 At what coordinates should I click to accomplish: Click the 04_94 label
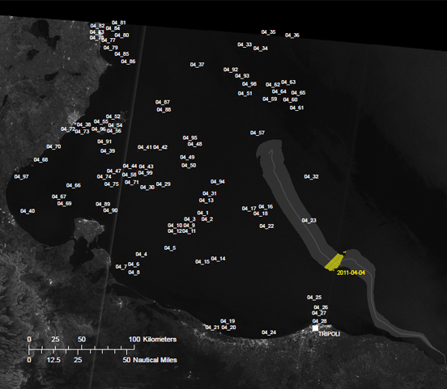(218, 182)
